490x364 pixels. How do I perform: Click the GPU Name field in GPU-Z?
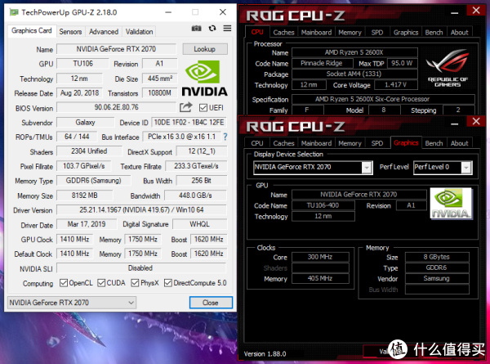(116, 49)
